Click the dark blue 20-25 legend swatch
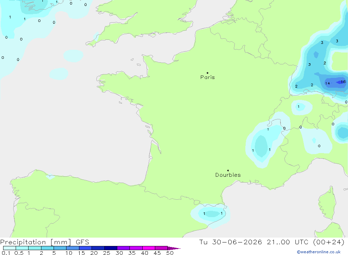 coord(98,248)
